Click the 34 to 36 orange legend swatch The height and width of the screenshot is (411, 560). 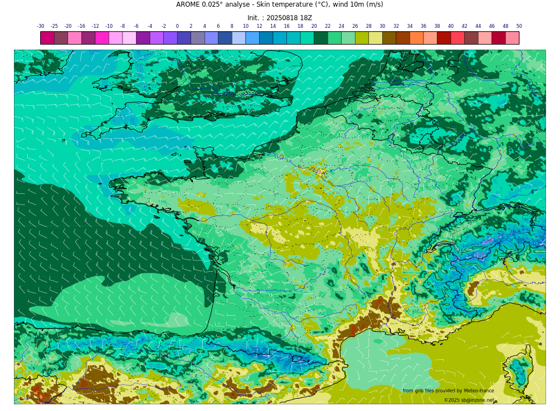pos(416,38)
